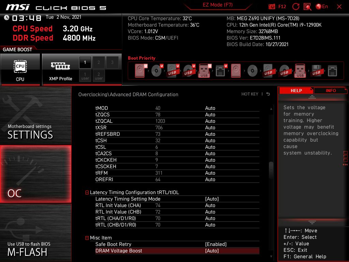Select legacy optical disc boot device icon
The height and width of the screenshot is (262, 349).
coord(253,71)
